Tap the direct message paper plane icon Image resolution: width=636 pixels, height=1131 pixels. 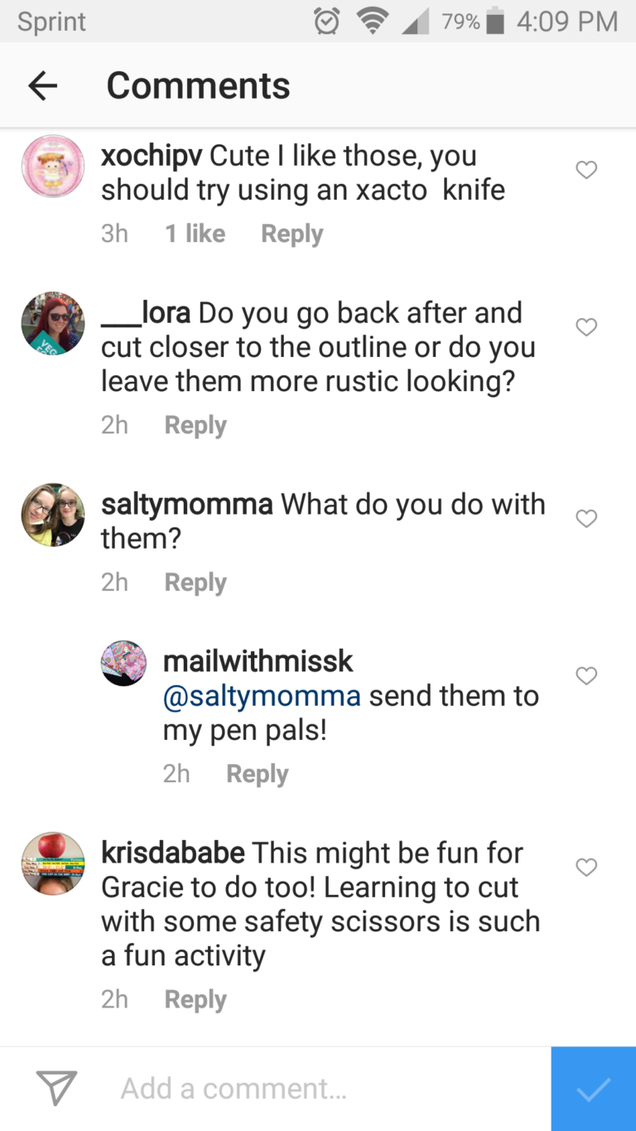57,1088
